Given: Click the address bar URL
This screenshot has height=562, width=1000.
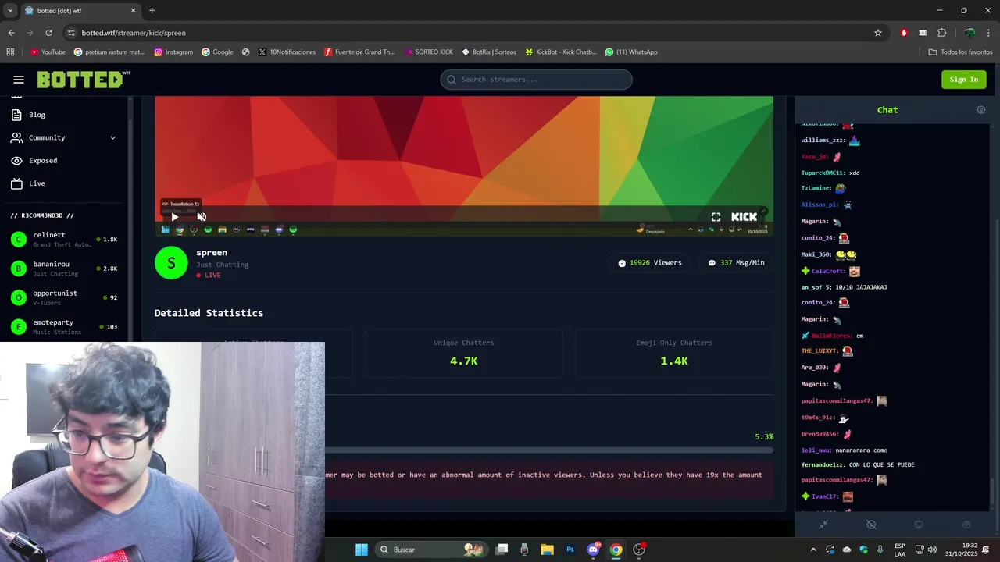Looking at the screenshot, I should tap(134, 33).
